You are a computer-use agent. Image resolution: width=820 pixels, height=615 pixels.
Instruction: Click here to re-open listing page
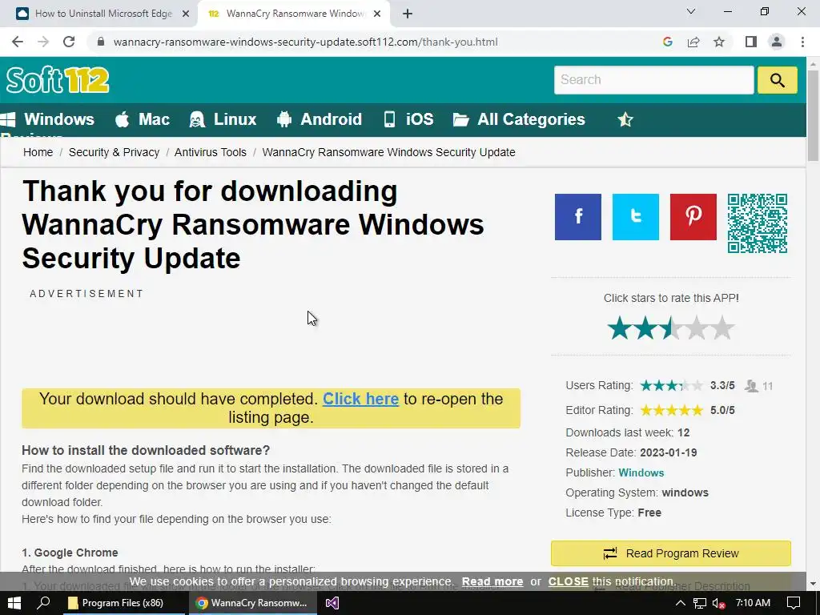(x=361, y=399)
